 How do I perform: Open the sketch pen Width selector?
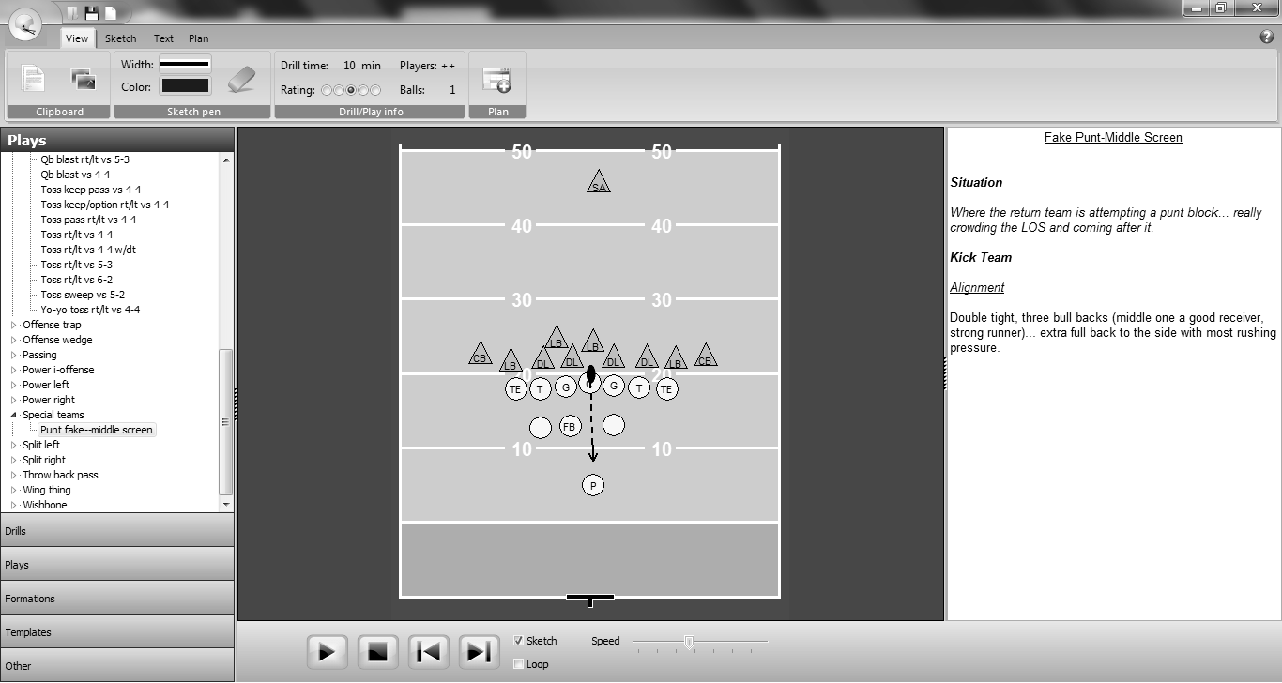185,65
